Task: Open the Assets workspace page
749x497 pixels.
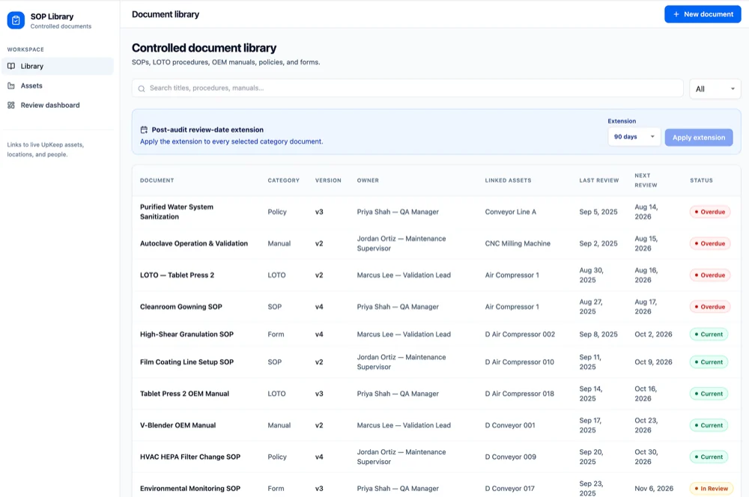Action: (58, 86)
